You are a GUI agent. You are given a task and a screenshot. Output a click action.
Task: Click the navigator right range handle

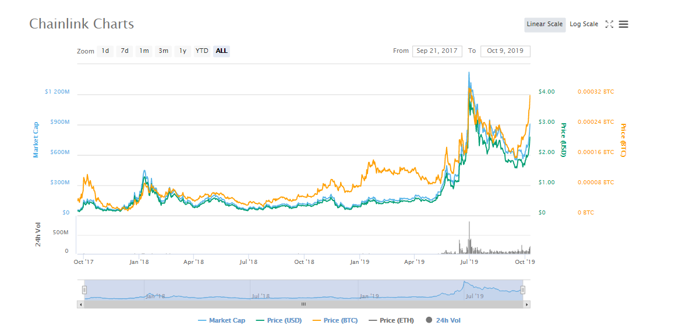[x=523, y=289]
